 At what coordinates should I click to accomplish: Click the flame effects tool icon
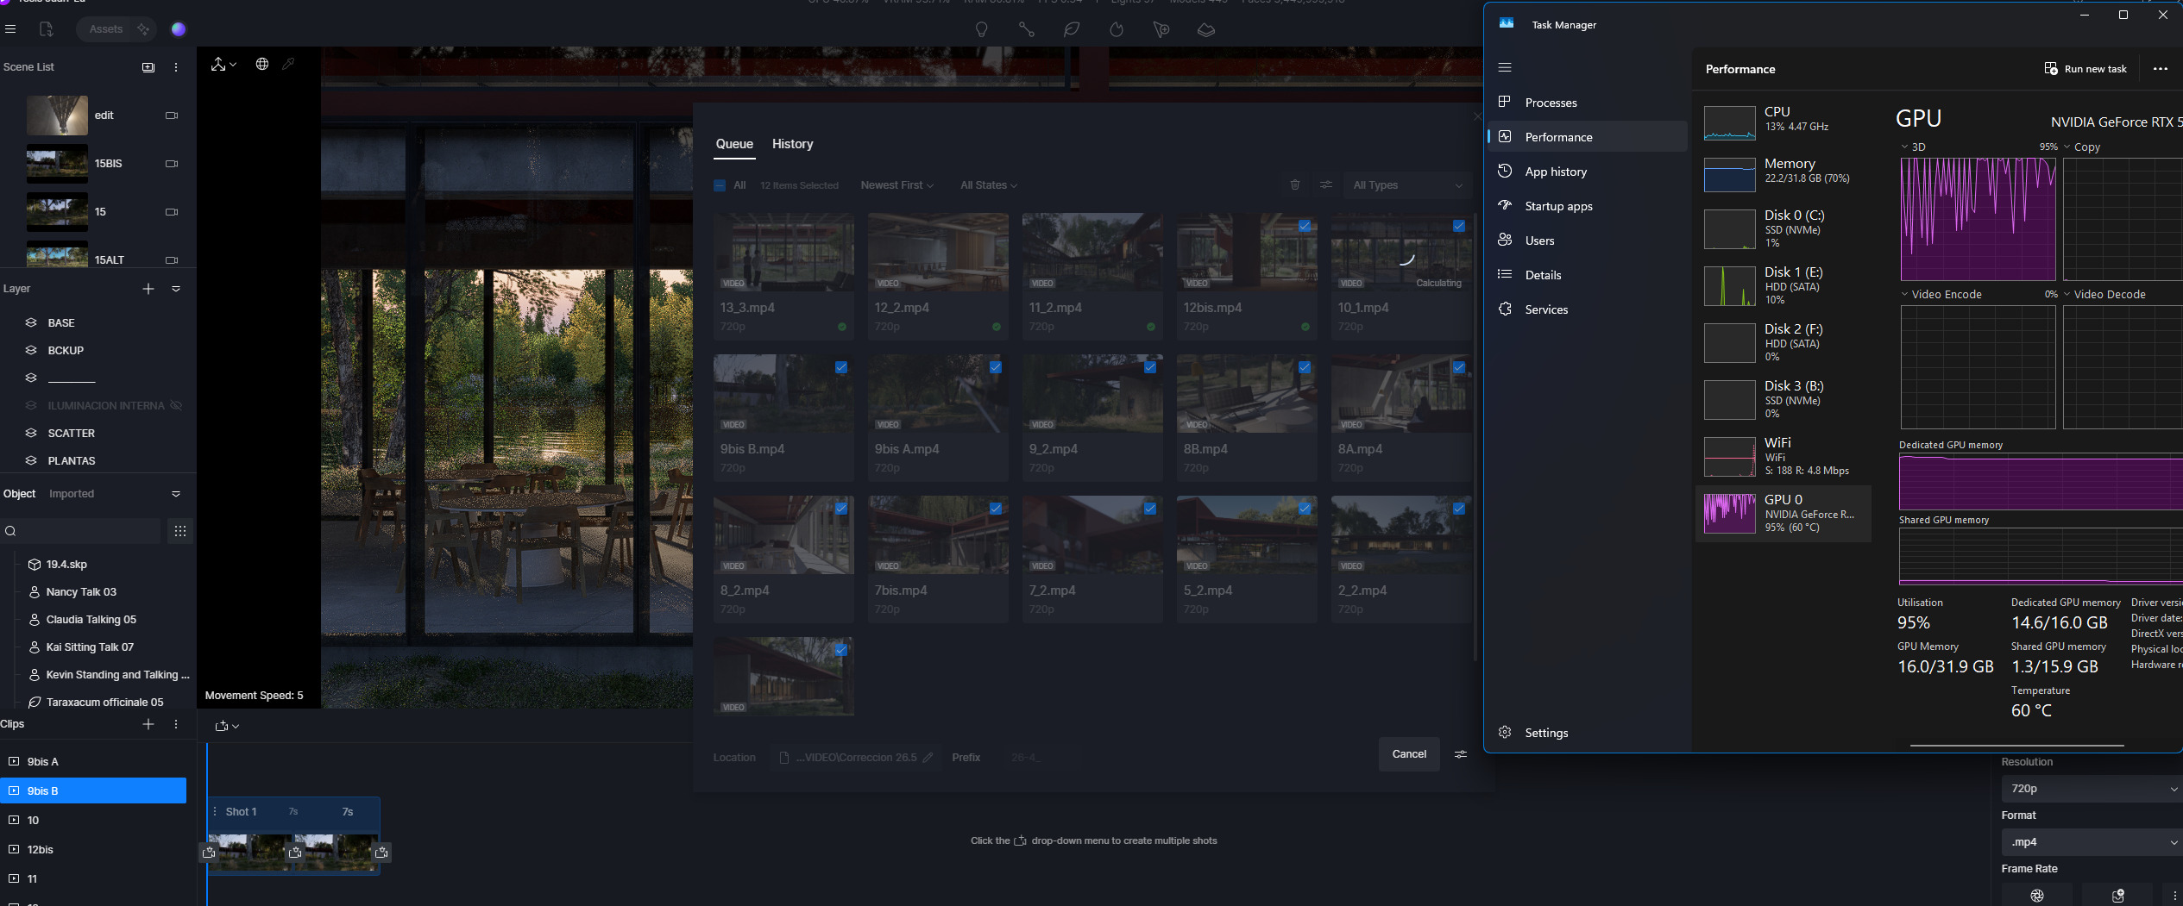point(1117,29)
